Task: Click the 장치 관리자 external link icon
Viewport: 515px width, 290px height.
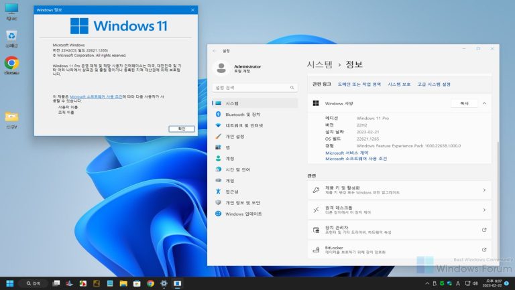Action: [484, 230]
